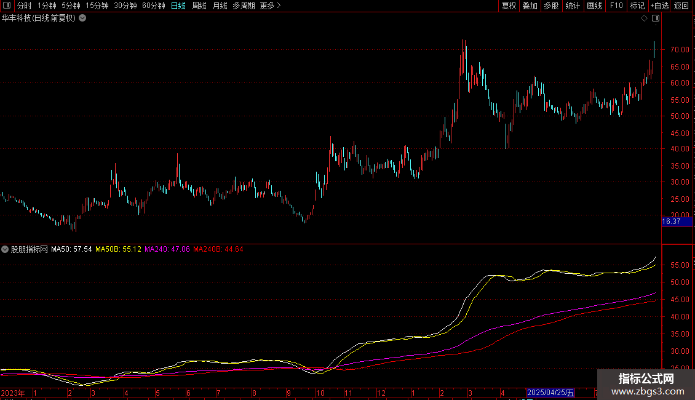Click the 返回 back button
This screenshot has width=695, height=400.
click(x=681, y=6)
